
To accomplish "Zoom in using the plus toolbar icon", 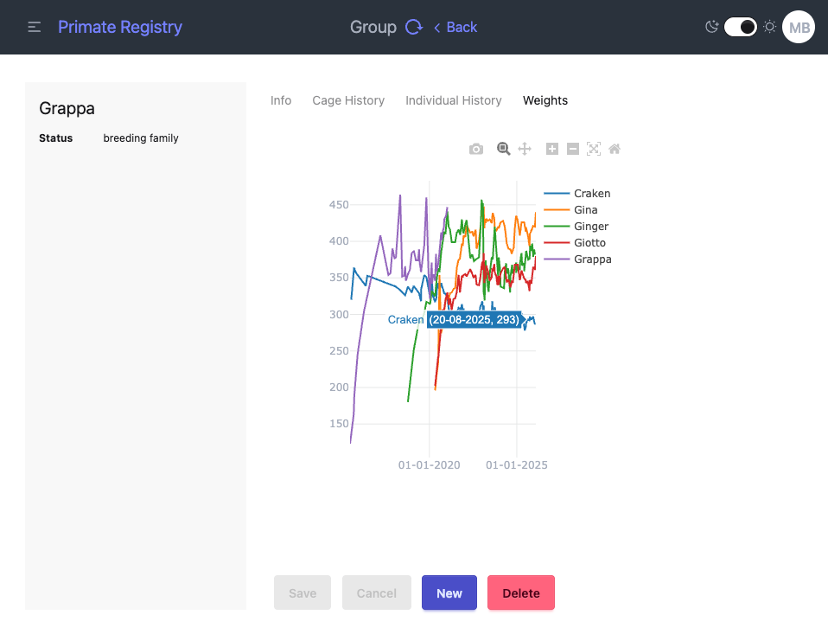I will click(551, 149).
